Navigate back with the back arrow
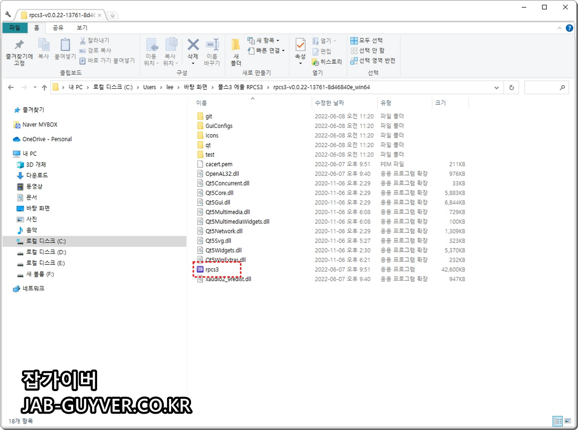Image resolution: width=578 pixels, height=430 pixels. pos(11,87)
